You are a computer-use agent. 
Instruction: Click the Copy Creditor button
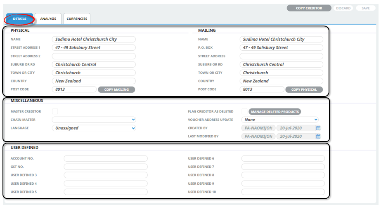click(x=309, y=8)
